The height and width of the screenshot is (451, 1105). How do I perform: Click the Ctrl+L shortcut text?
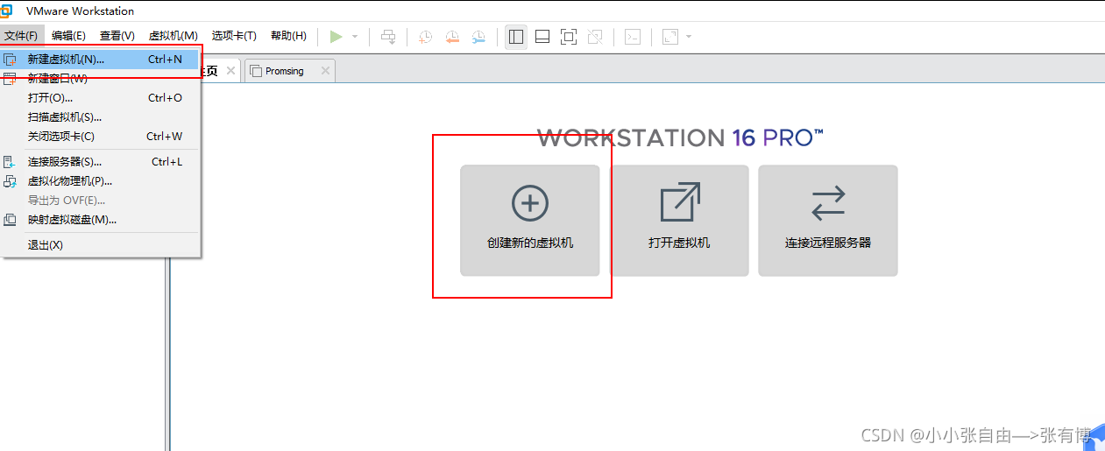pos(166,162)
